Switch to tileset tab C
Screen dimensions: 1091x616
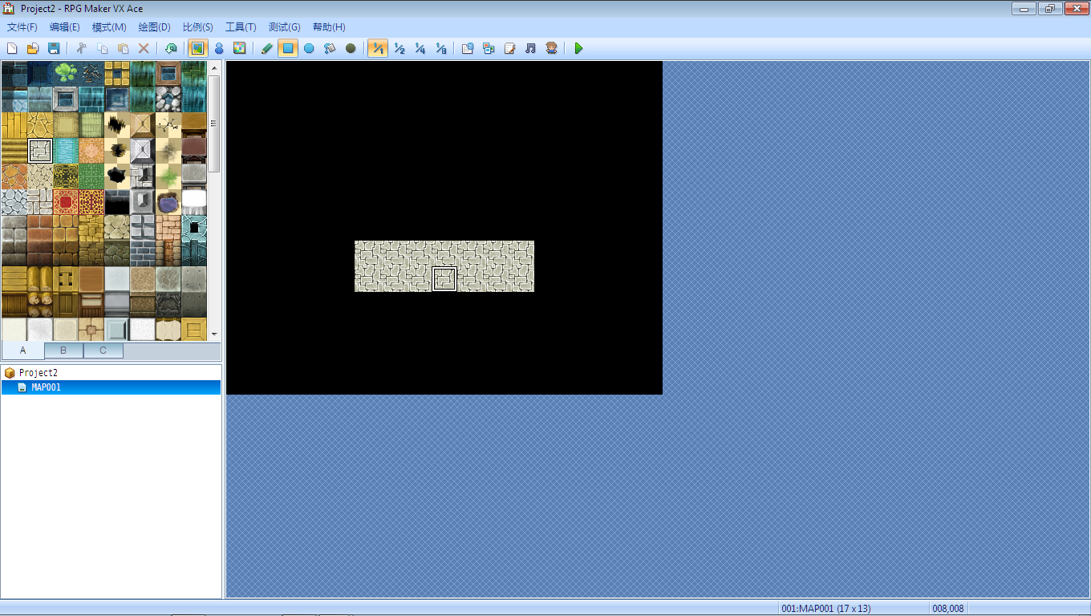click(x=103, y=351)
